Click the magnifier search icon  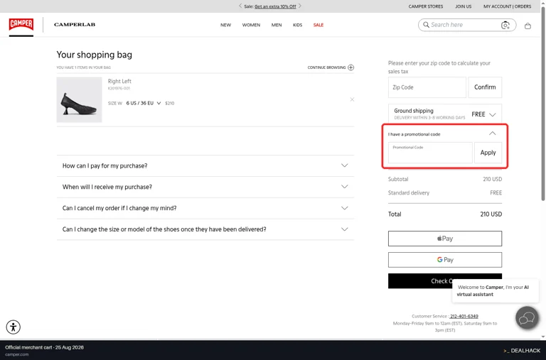tap(426, 25)
